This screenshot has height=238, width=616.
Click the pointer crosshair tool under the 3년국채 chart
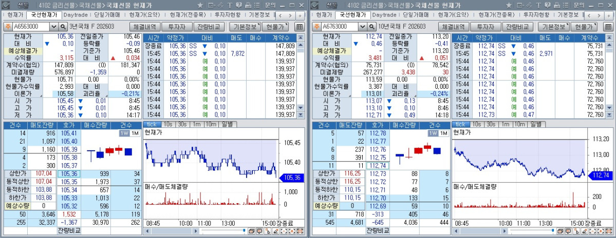268,231
